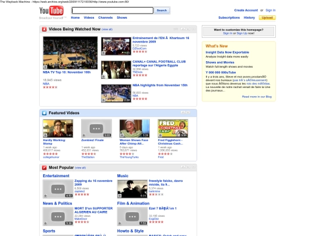315x236 pixels.
Task: Go to Subscriptions
Action: [x=229, y=17]
